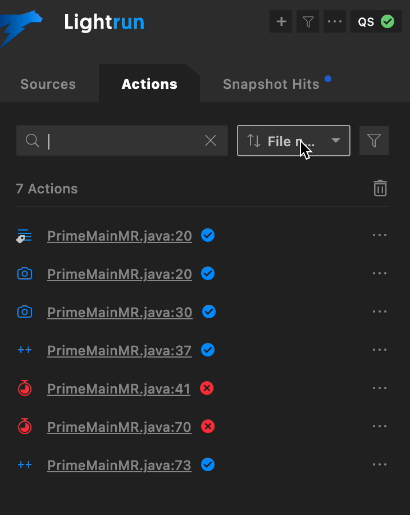410x515 pixels.
Task: Open the PrimeMainMR.java:73 link
Action: pos(119,466)
